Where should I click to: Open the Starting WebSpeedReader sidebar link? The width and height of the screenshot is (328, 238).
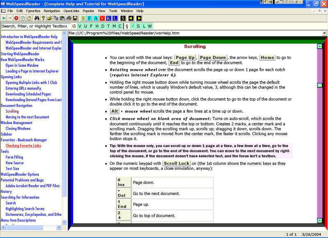coord(20,54)
